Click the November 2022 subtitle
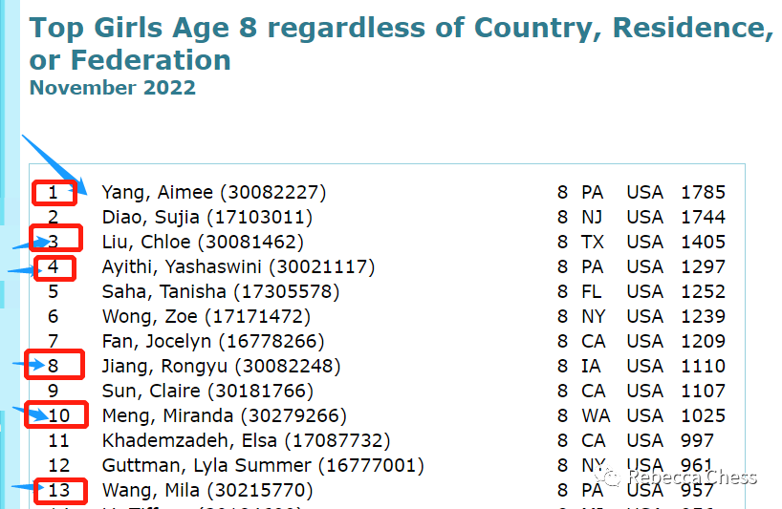 tap(112, 88)
